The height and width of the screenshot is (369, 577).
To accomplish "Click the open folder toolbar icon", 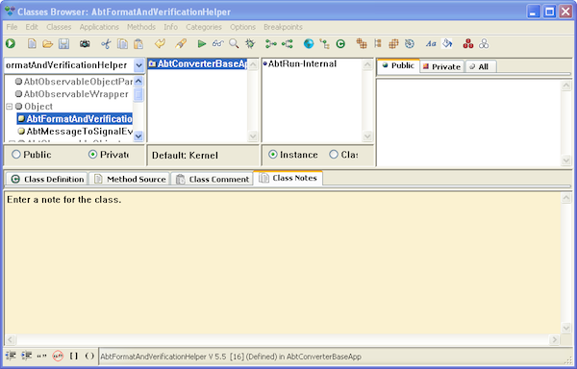I will pyautogui.click(x=47, y=44).
